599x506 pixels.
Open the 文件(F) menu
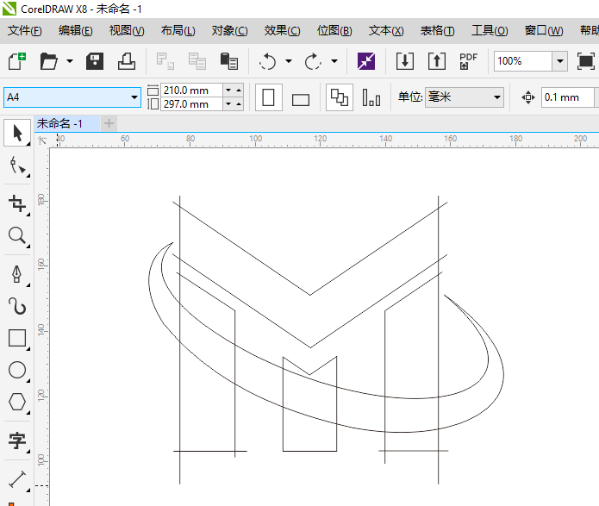point(25,30)
